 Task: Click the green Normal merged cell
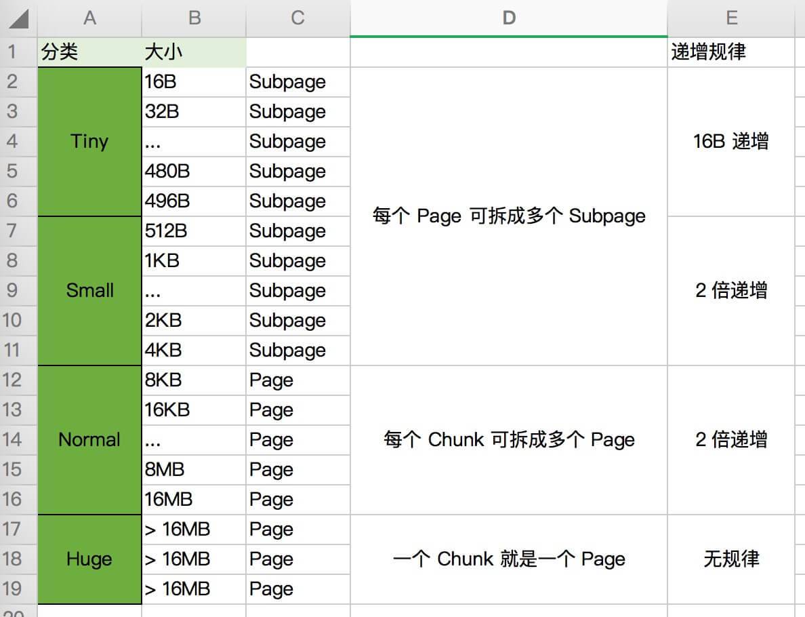coord(89,440)
